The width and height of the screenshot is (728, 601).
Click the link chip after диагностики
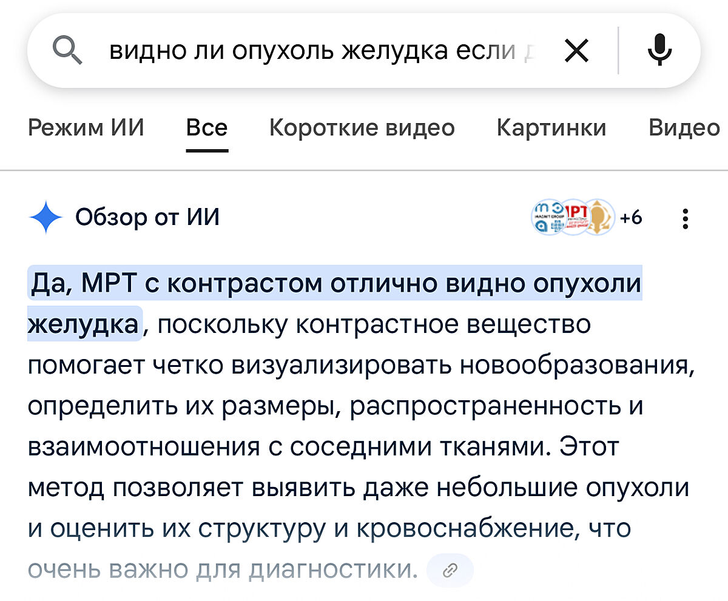[x=450, y=570]
